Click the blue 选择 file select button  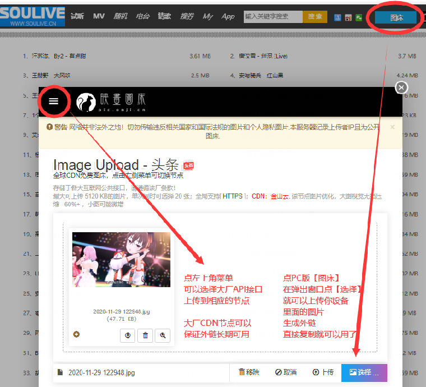tap(364, 372)
